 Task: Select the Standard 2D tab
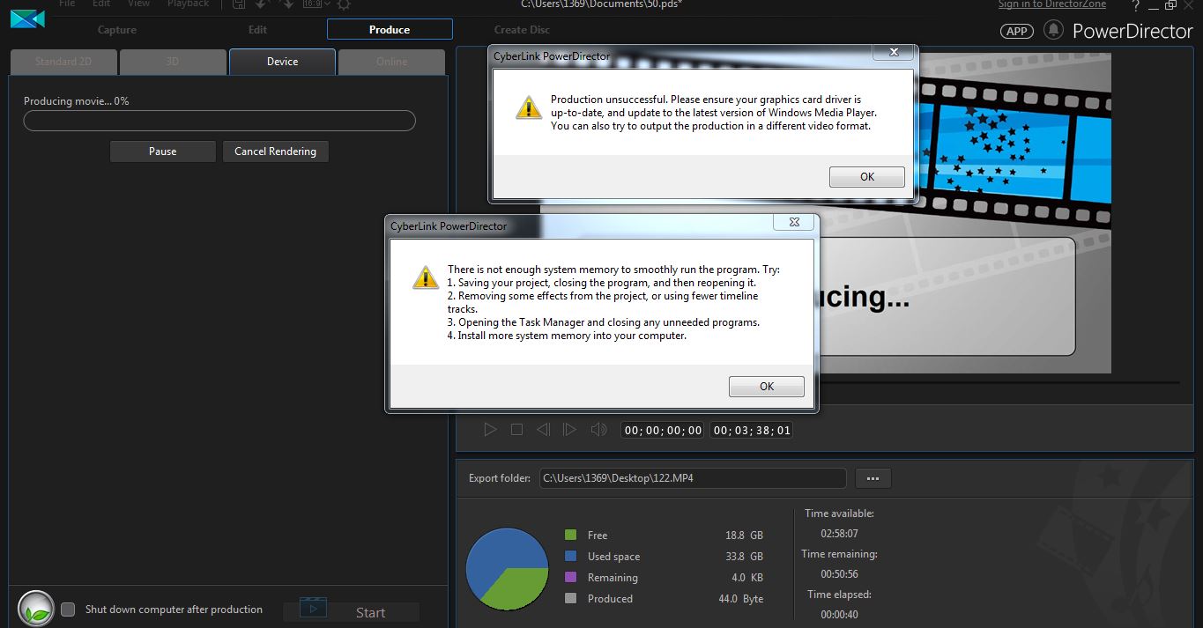tap(63, 62)
